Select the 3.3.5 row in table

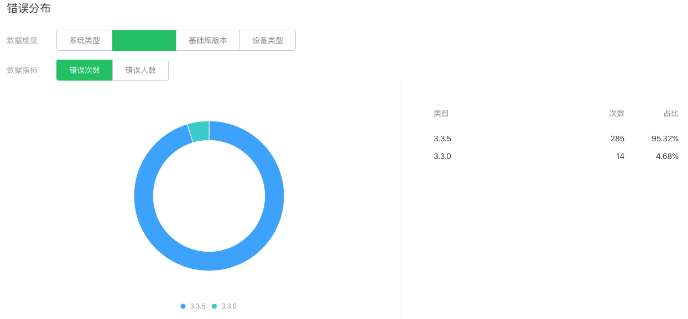click(x=556, y=139)
